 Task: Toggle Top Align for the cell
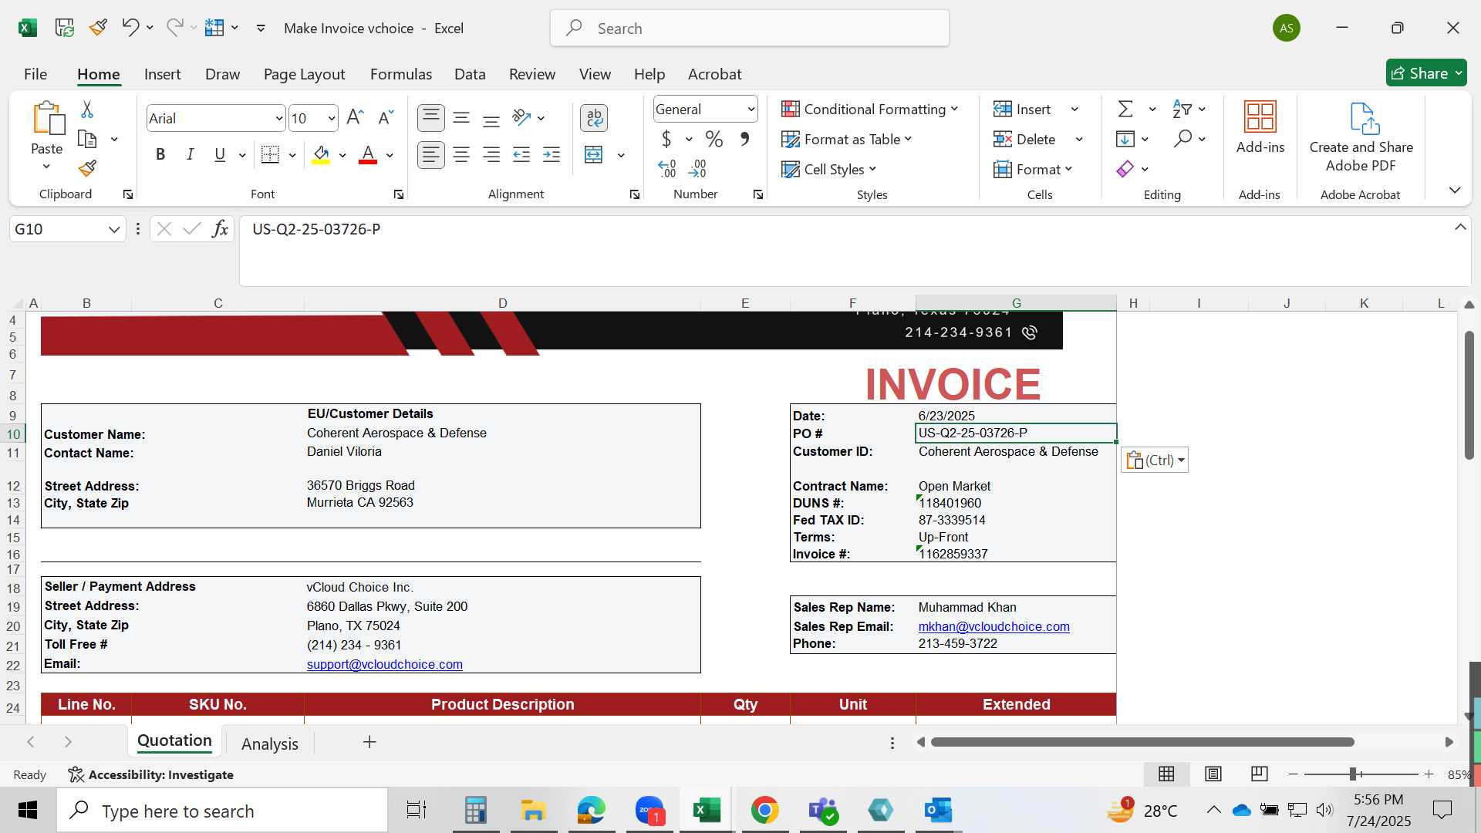tap(431, 118)
